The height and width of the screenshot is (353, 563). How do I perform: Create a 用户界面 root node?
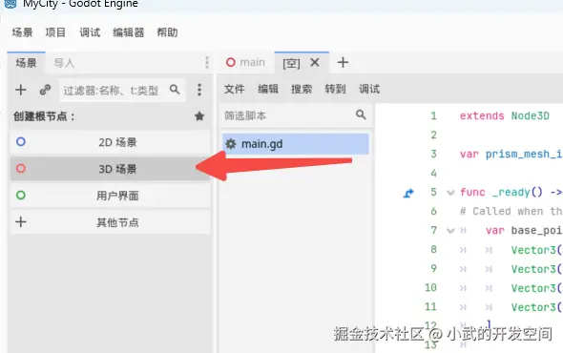(111, 196)
